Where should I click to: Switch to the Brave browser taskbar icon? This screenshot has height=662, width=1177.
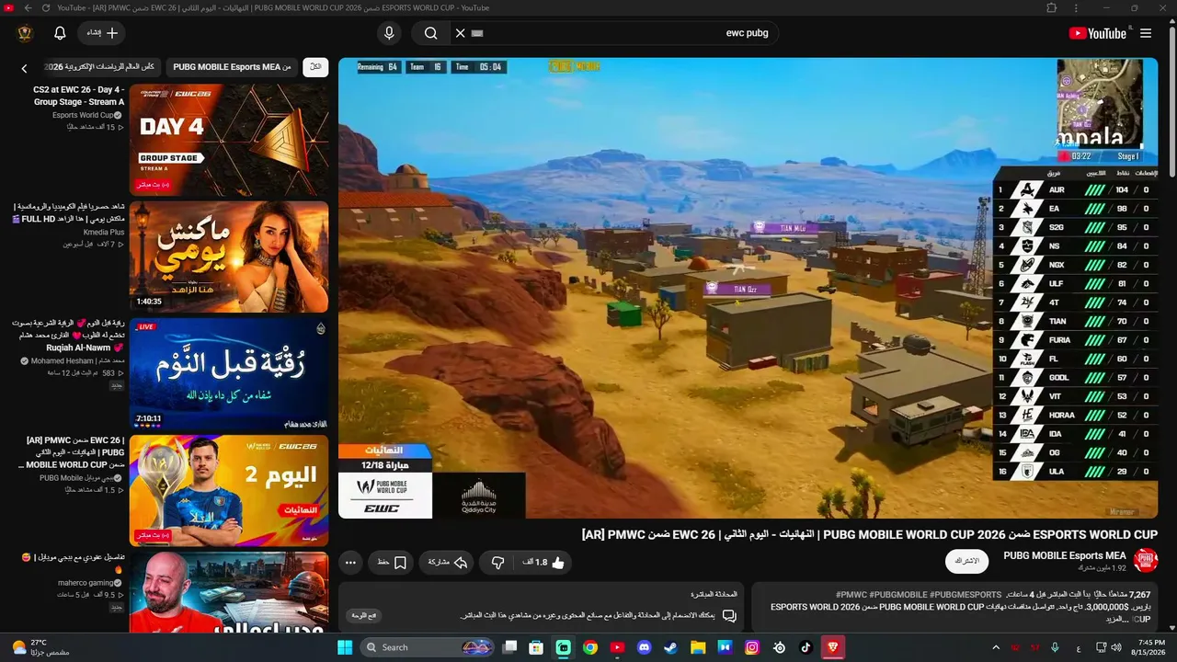click(x=834, y=647)
